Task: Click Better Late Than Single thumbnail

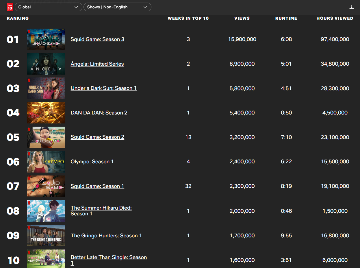Action: 46,259
